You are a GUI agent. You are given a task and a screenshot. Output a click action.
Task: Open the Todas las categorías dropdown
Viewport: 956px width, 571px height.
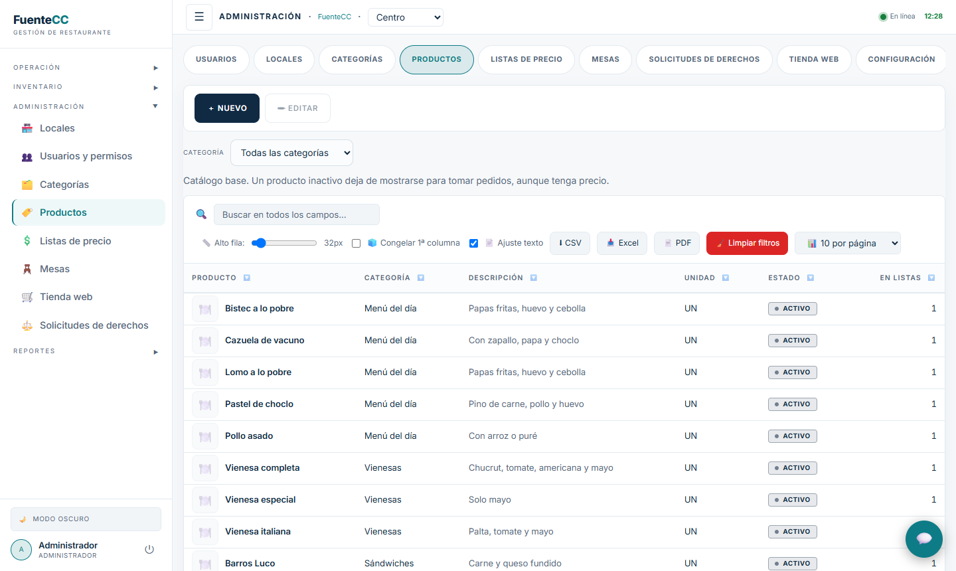291,153
